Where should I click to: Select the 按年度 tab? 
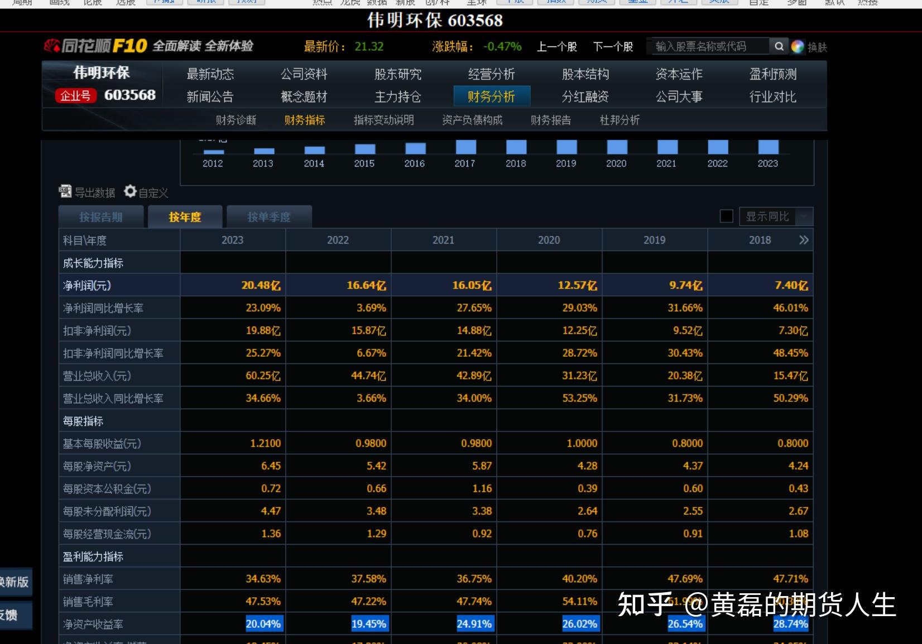point(185,217)
